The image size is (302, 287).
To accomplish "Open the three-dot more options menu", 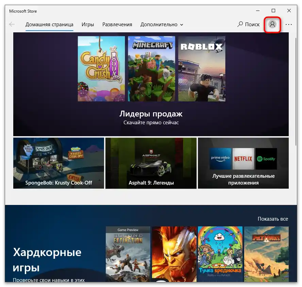I will click(288, 25).
